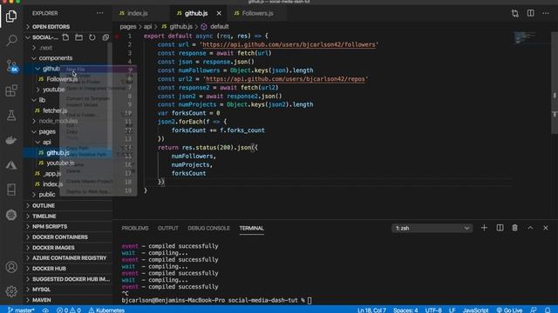Click New Folder icon in explorer header

tap(78, 37)
